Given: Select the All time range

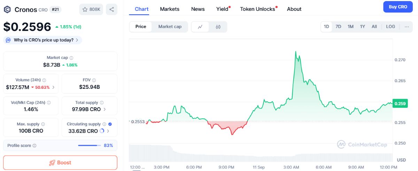Looking at the screenshot, I should pos(374,27).
